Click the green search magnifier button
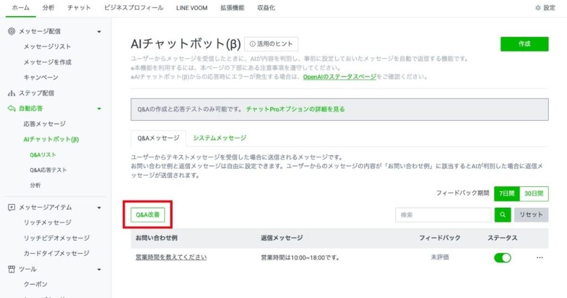This screenshot has width=567, height=298. pyautogui.click(x=503, y=215)
